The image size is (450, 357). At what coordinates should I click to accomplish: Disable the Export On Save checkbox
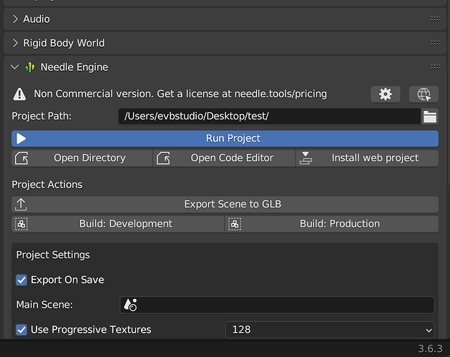coord(21,280)
